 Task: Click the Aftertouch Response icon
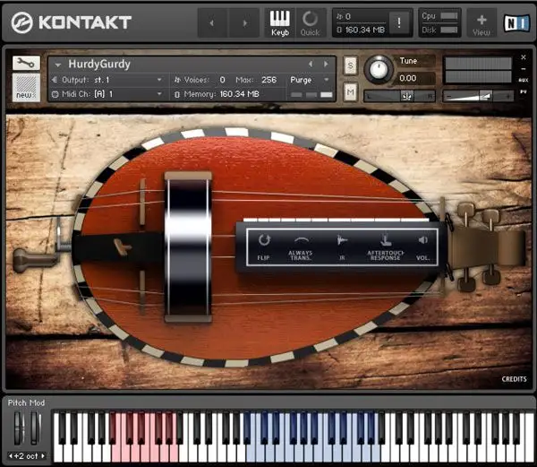click(x=384, y=240)
